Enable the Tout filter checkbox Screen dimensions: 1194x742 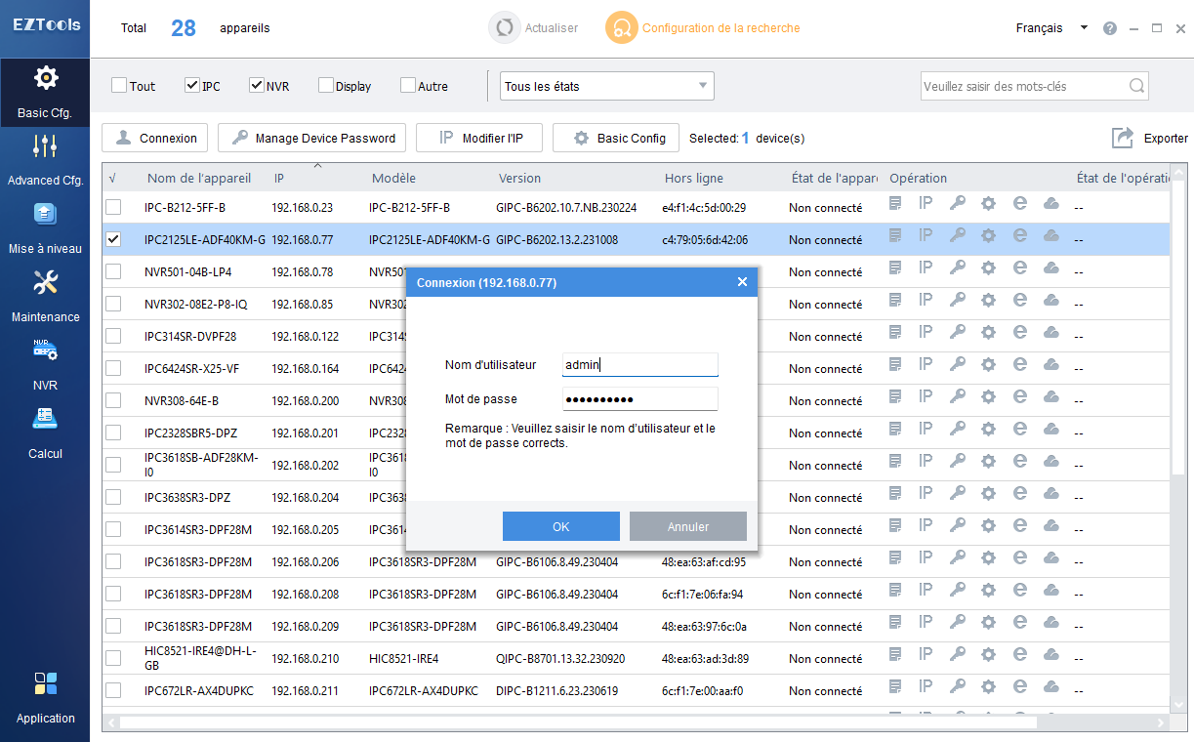(x=119, y=86)
